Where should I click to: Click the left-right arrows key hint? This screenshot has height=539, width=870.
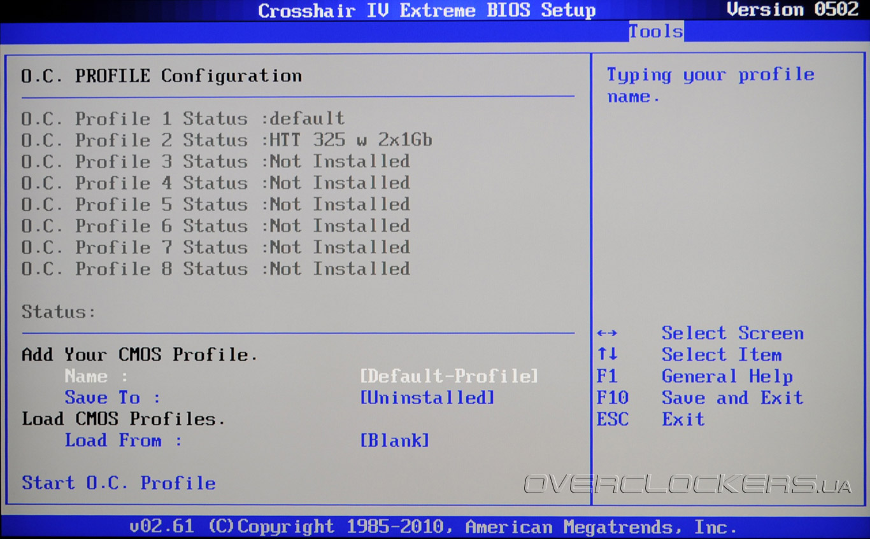(607, 333)
